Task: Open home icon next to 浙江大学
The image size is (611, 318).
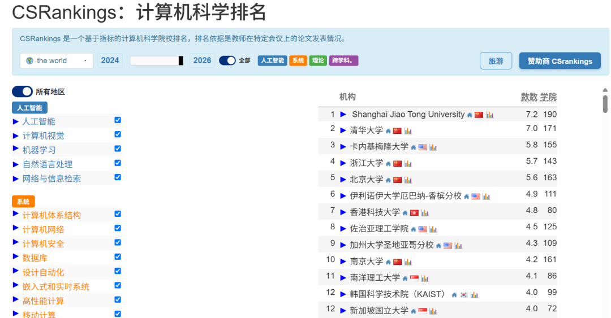Action: pos(388,164)
